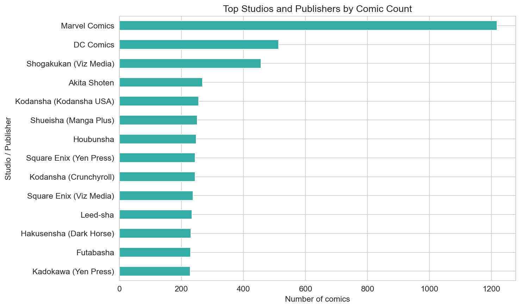Select the DC Comics bar
Screen dimensions: 521x308
tap(199, 45)
